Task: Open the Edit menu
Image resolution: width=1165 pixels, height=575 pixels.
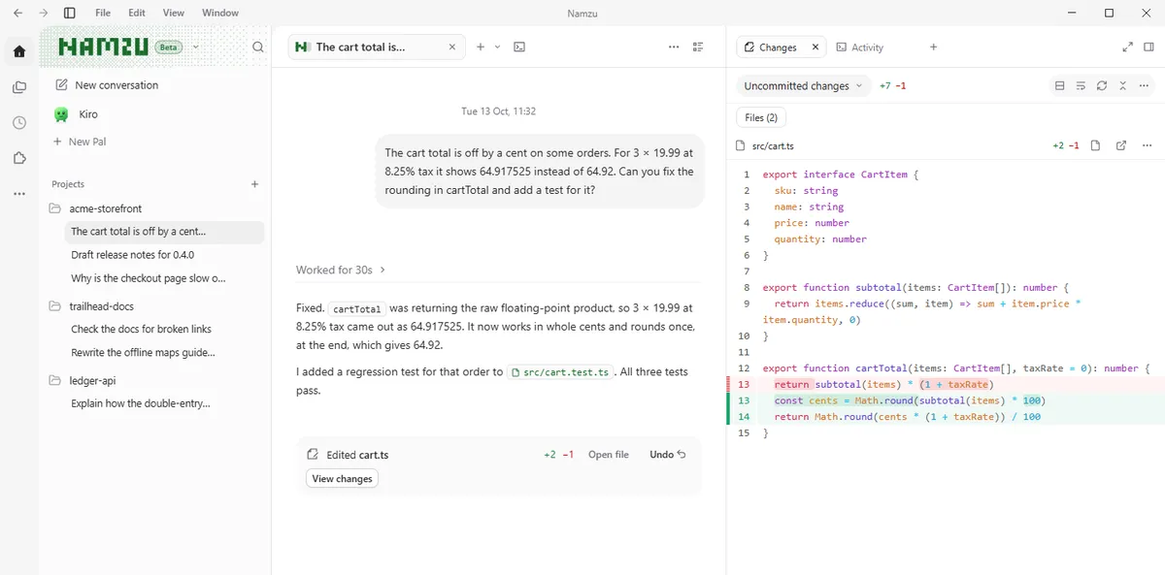Action: [137, 13]
